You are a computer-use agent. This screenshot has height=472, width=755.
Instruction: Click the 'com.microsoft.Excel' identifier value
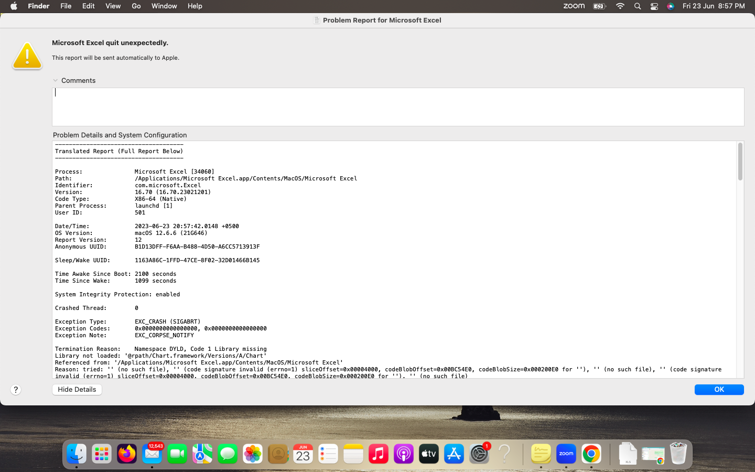tap(168, 185)
